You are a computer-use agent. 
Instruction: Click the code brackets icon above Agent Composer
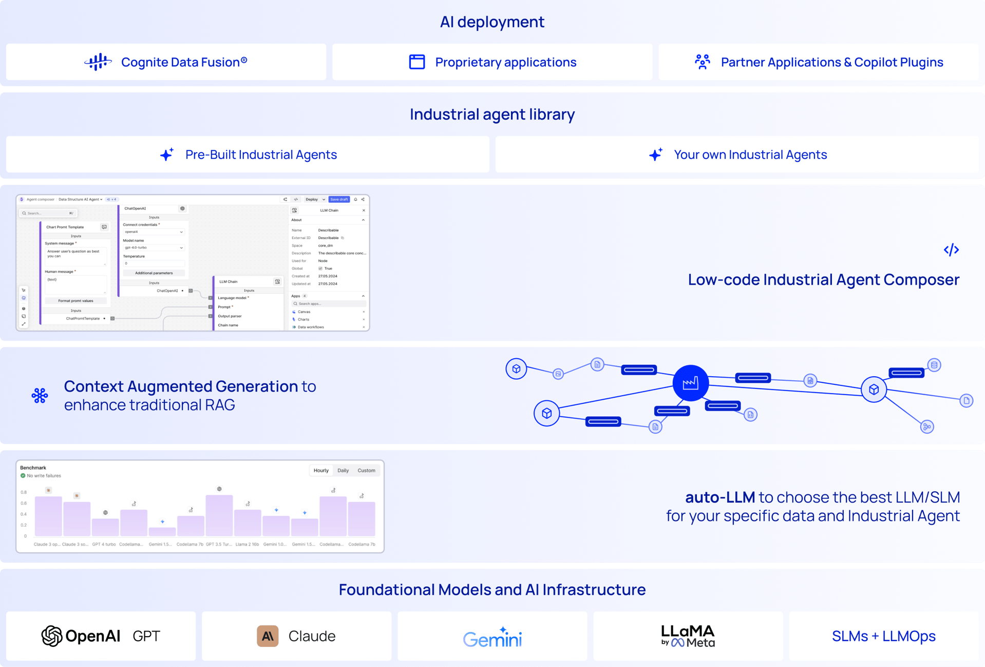coord(951,250)
